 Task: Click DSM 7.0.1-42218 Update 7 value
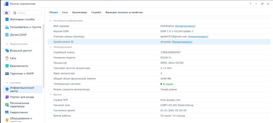tap(177, 31)
